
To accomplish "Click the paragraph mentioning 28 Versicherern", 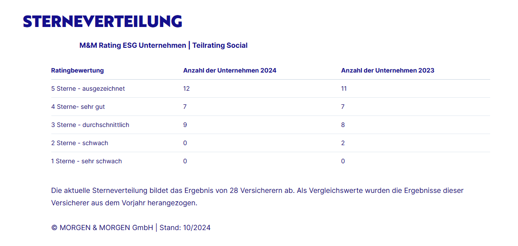I will 257,196.
